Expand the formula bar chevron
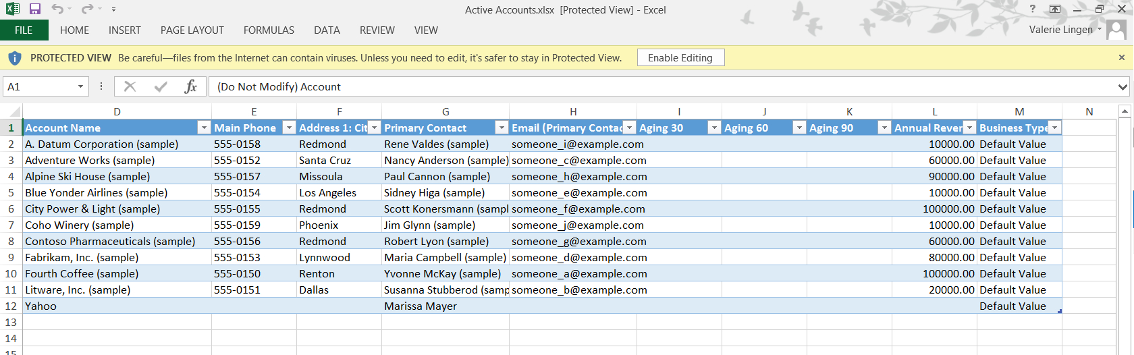1134x355 pixels. pos(1123,86)
